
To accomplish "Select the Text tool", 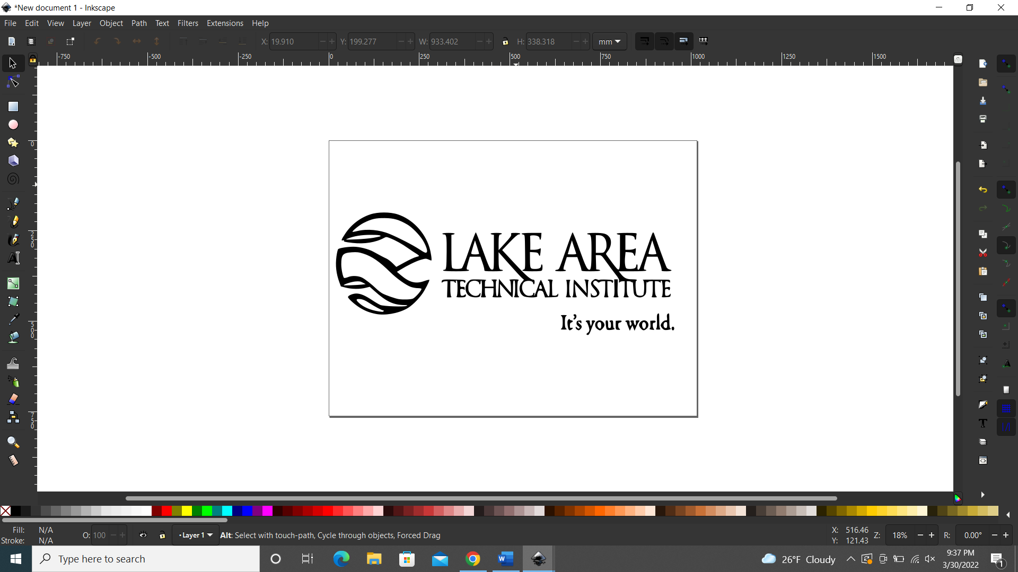I will click(x=12, y=258).
